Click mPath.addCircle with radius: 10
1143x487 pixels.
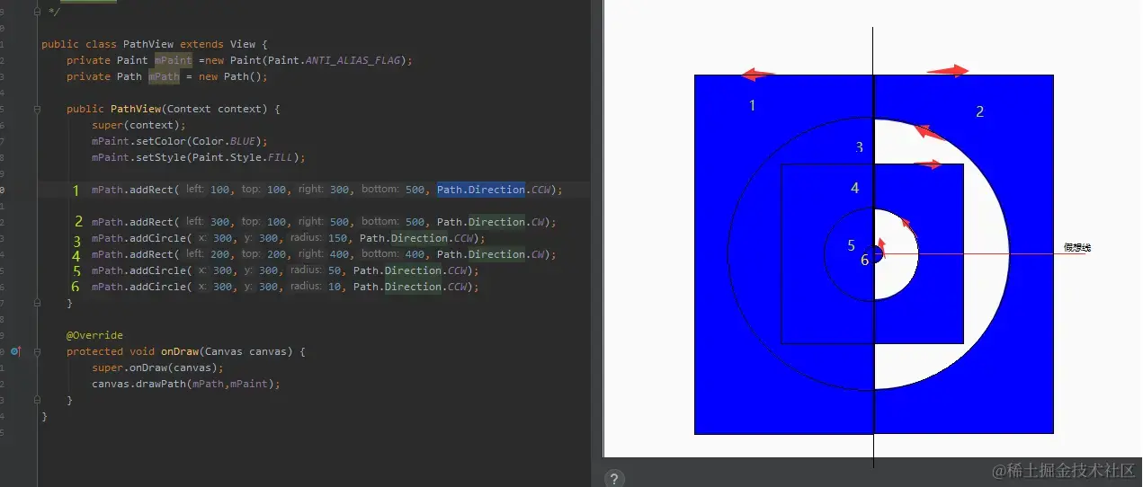point(285,287)
